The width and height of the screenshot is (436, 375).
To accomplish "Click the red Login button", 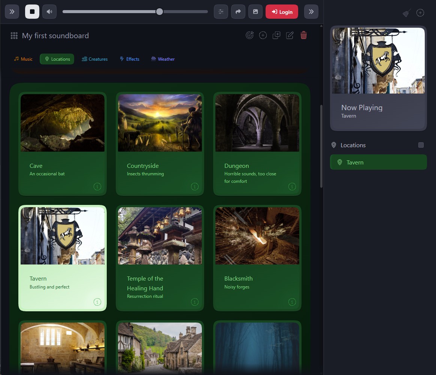I will pos(282,12).
